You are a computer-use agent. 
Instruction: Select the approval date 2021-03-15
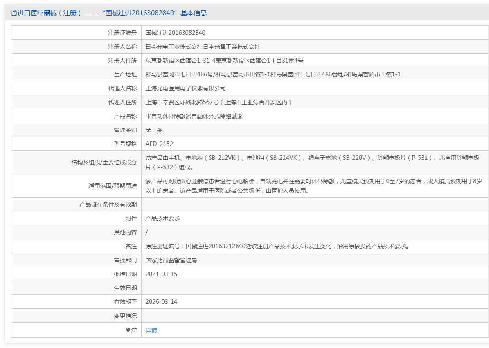click(161, 274)
